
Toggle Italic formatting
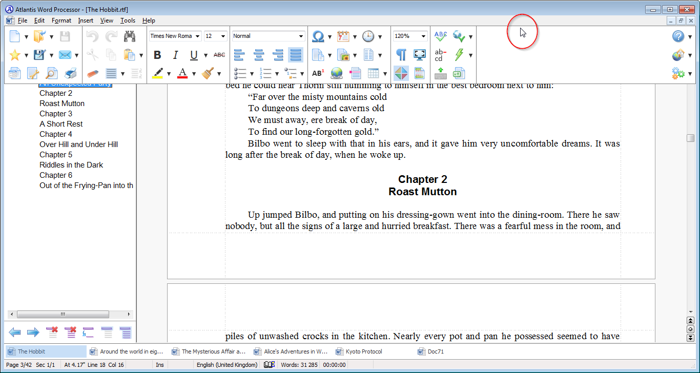(x=175, y=55)
